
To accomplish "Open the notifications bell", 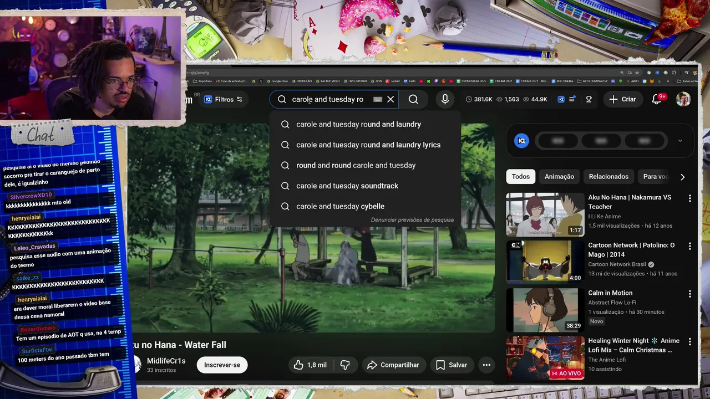I will pyautogui.click(x=656, y=99).
